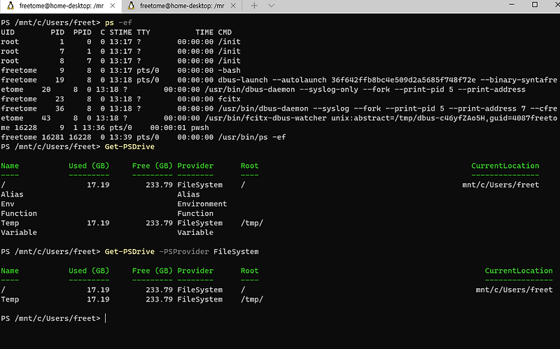Click the 'Environment' provider entry
560x349 pixels.
(202, 204)
